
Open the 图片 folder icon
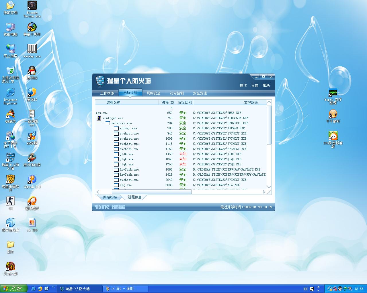click(x=10, y=247)
